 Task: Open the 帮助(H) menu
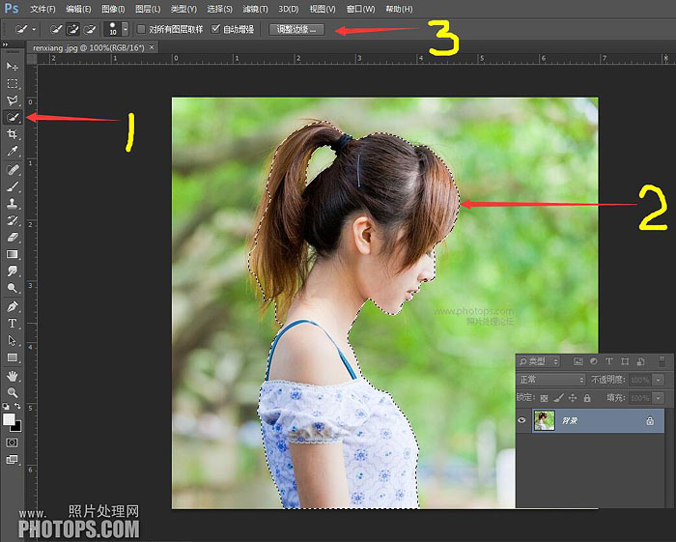[399, 9]
